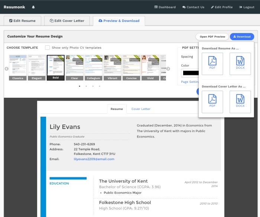The width and height of the screenshot is (260, 217).
Task: Download cover letter as PDF
Action: coord(212,102)
